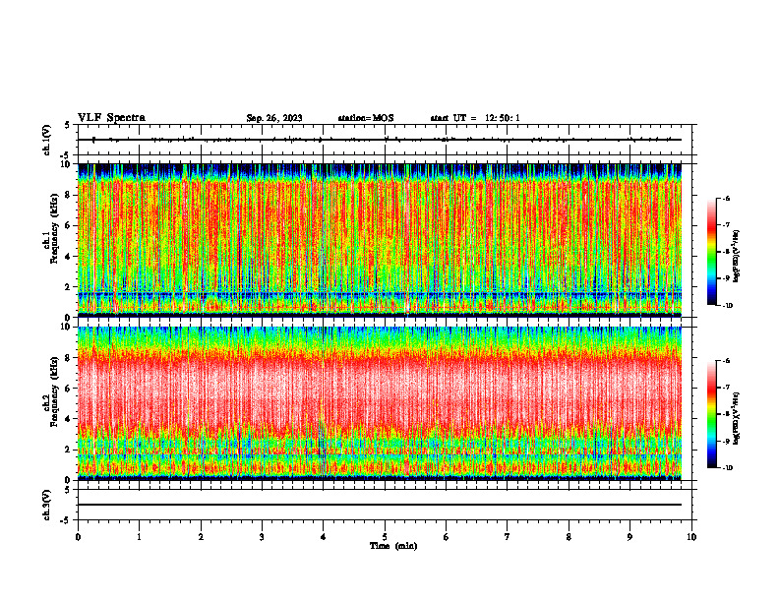Click the flat ch.3 voltage trace line
The width and height of the screenshot is (779, 602).
coord(380,505)
